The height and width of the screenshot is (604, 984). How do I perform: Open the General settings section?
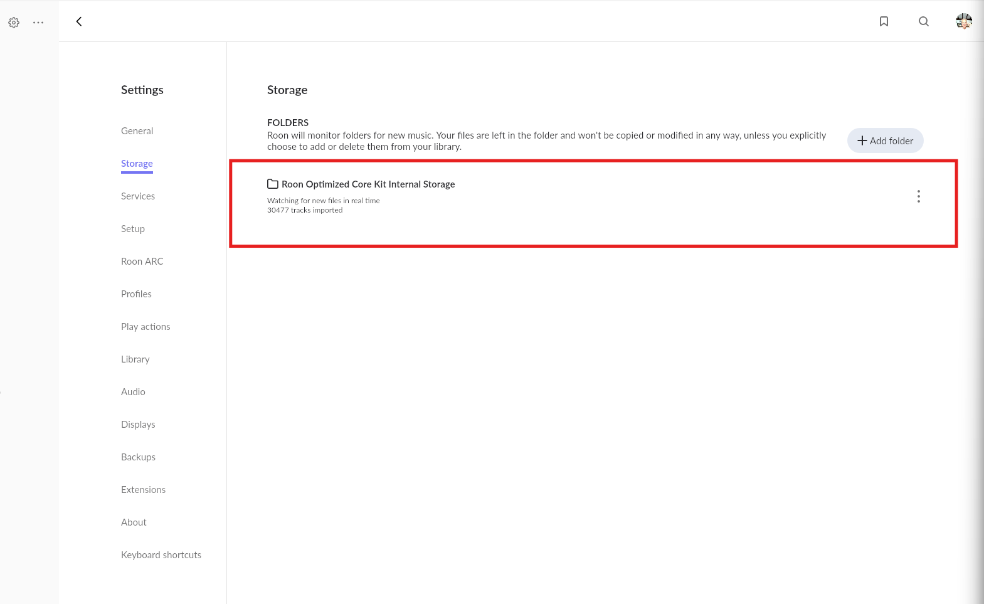point(137,131)
